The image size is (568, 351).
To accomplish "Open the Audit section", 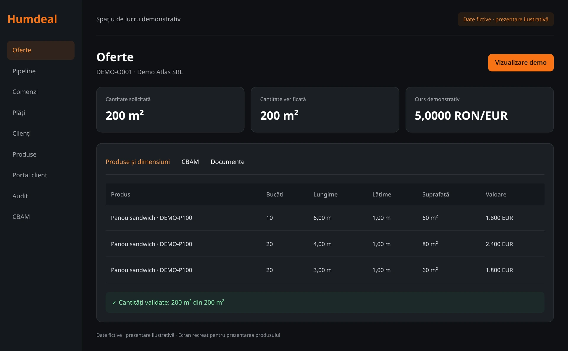I will tap(41, 196).
